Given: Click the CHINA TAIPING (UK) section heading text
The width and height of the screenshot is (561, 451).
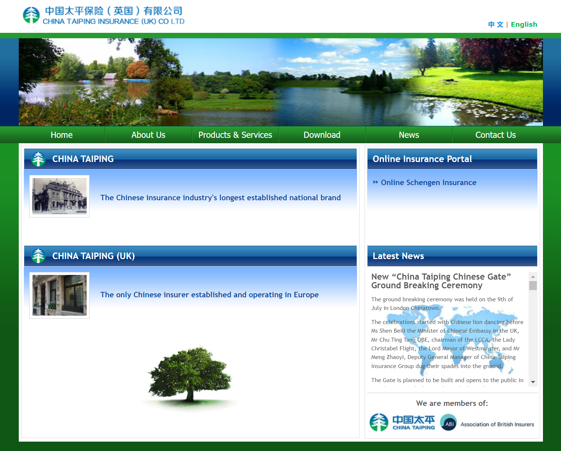Looking at the screenshot, I should click(93, 256).
